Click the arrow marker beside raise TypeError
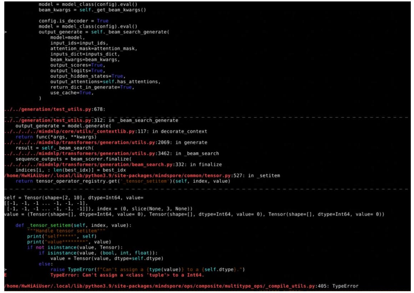414x293 pixels. pos(5,269)
